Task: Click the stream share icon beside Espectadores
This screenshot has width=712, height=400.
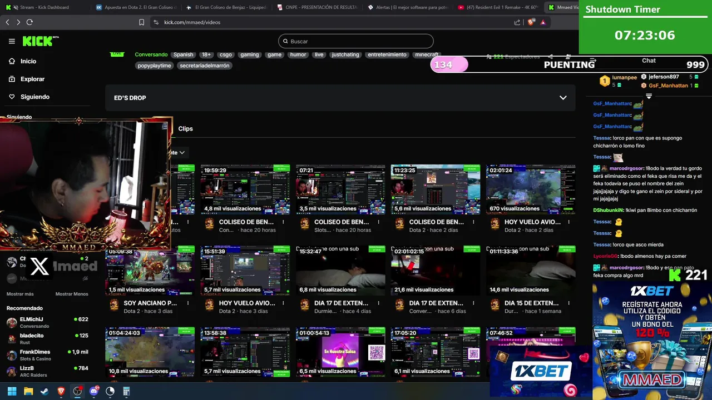Action: click(550, 57)
